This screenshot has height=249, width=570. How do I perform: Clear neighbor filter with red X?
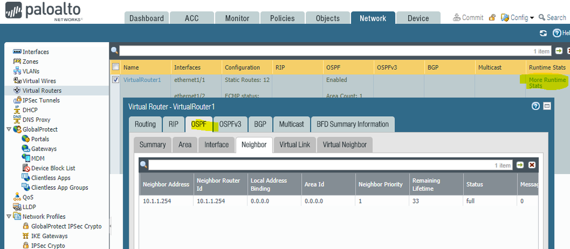pos(532,165)
